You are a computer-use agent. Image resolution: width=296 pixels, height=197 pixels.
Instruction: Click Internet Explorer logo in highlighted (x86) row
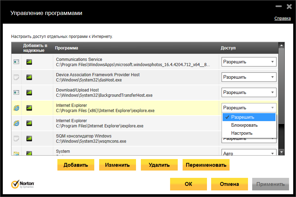click(x=16, y=108)
